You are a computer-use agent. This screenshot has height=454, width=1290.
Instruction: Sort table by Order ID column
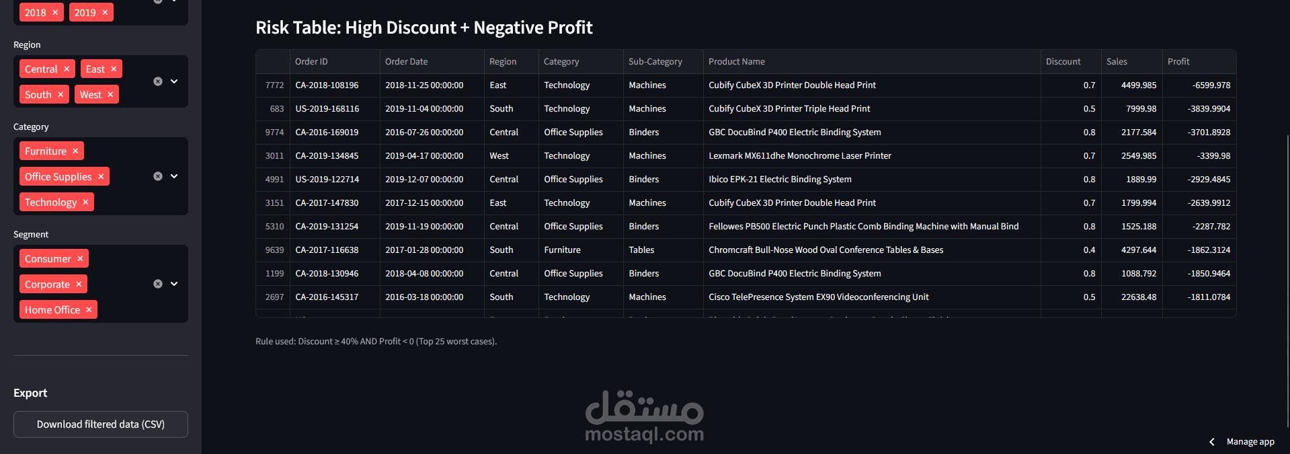pyautogui.click(x=335, y=61)
